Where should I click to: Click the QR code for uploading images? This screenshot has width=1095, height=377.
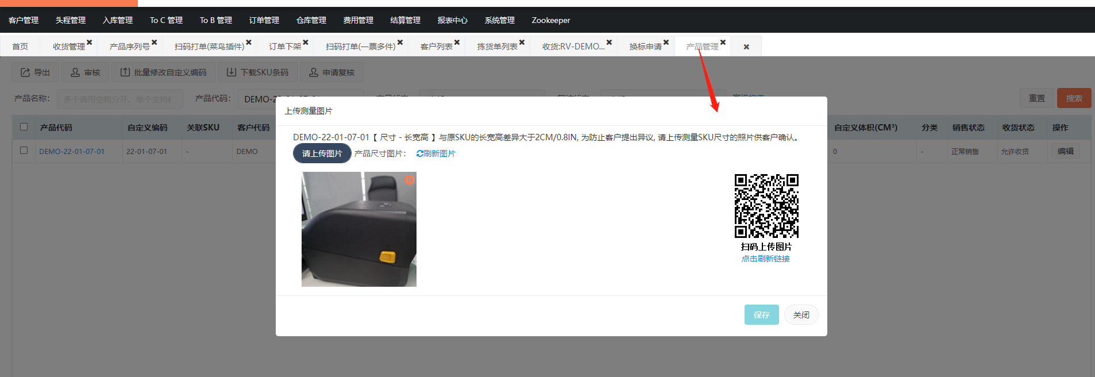[766, 206]
